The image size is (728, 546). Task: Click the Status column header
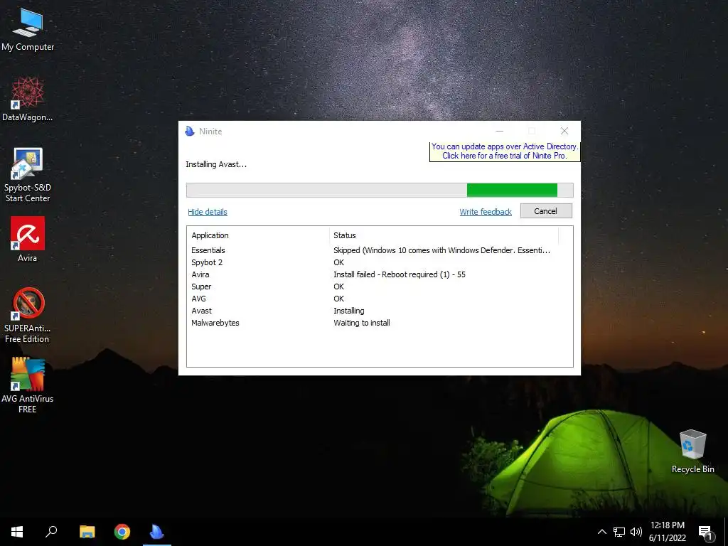(x=444, y=235)
